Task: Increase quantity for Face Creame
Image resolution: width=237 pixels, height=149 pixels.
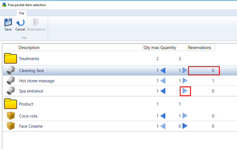Action: pos(185,126)
